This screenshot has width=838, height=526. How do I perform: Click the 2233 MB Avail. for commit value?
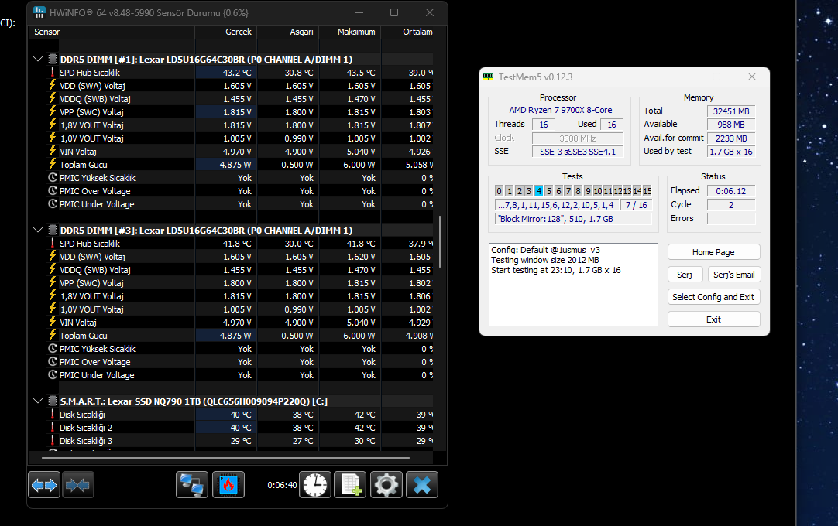pyautogui.click(x=730, y=138)
